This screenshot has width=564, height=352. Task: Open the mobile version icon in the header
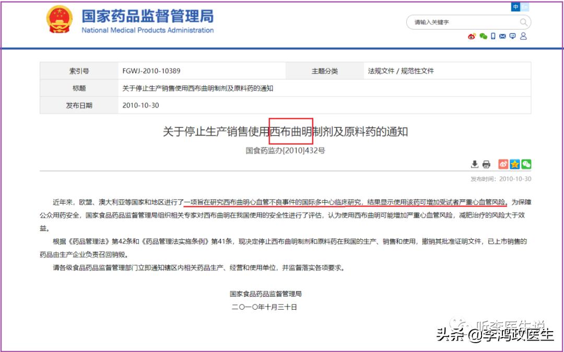[x=493, y=37]
